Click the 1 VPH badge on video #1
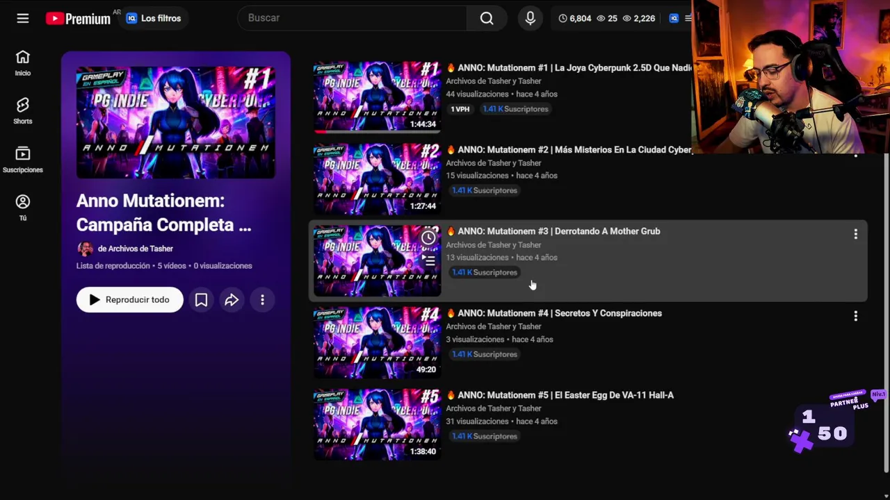Screen dimensions: 890x500 [x=460, y=109]
